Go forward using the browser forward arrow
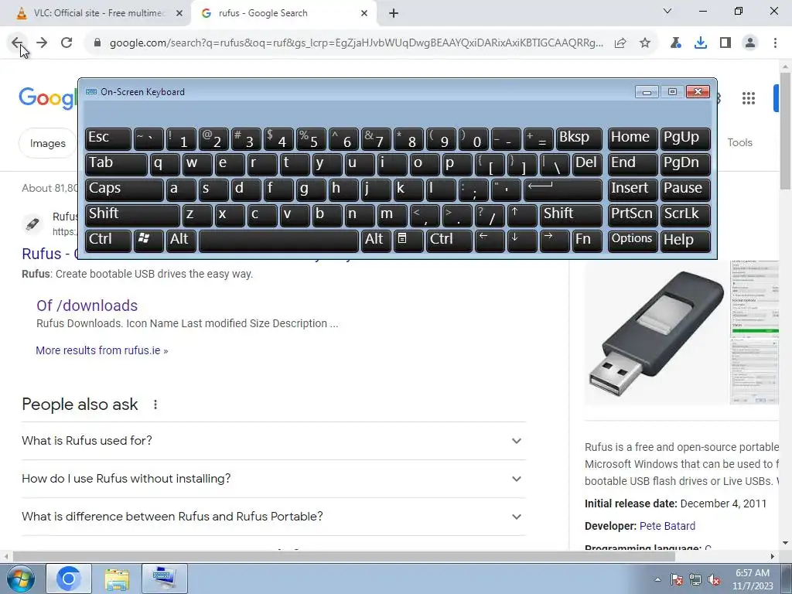 42,43
